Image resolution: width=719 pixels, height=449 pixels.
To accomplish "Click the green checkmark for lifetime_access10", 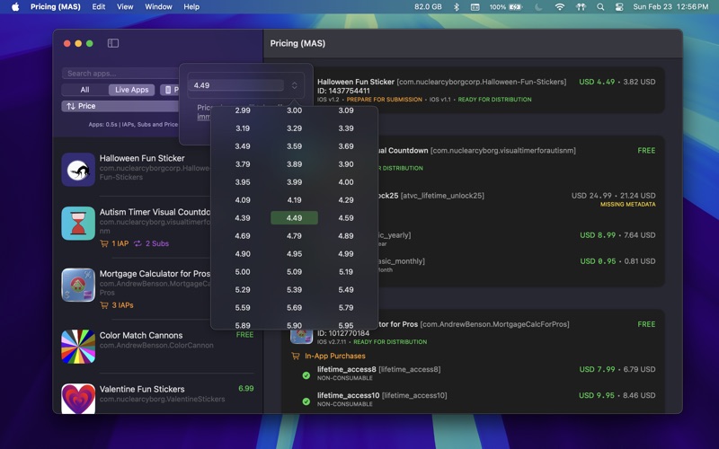I will 306,401.
